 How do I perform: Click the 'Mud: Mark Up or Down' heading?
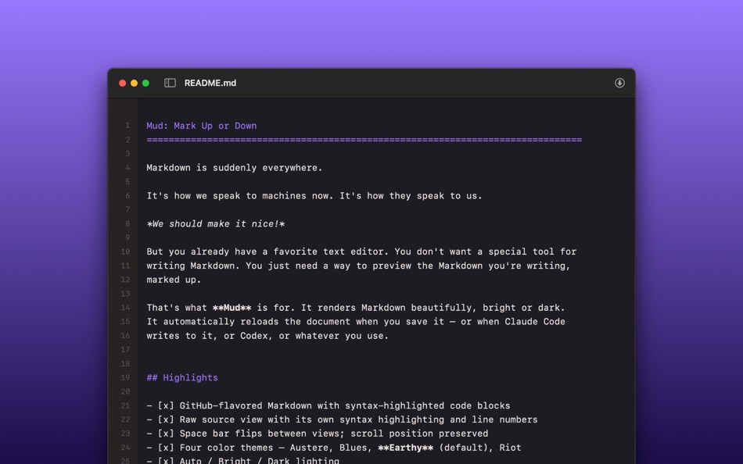[x=201, y=125]
